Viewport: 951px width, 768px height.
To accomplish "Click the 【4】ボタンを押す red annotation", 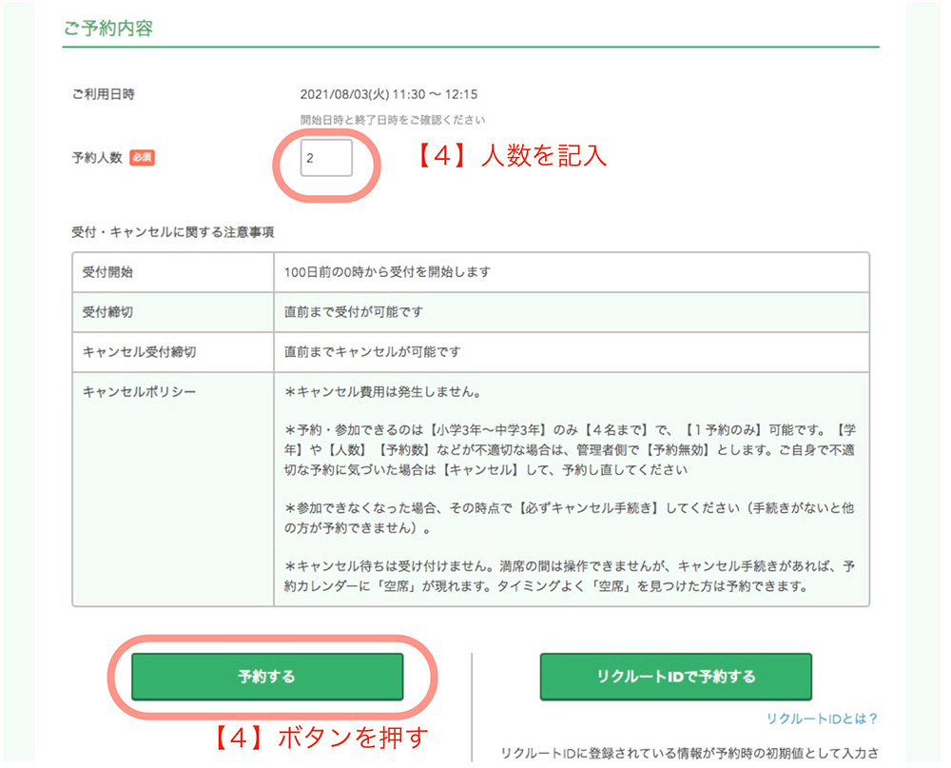I will click(320, 736).
